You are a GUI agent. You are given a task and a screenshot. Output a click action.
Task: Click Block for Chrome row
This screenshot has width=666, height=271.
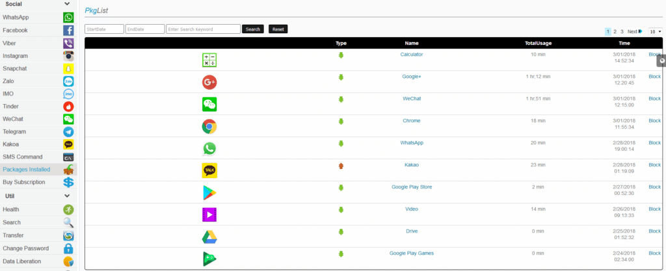654,120
